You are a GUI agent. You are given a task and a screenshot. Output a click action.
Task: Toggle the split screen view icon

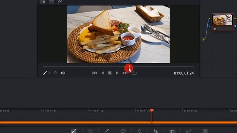pyautogui.click(x=51, y=2)
